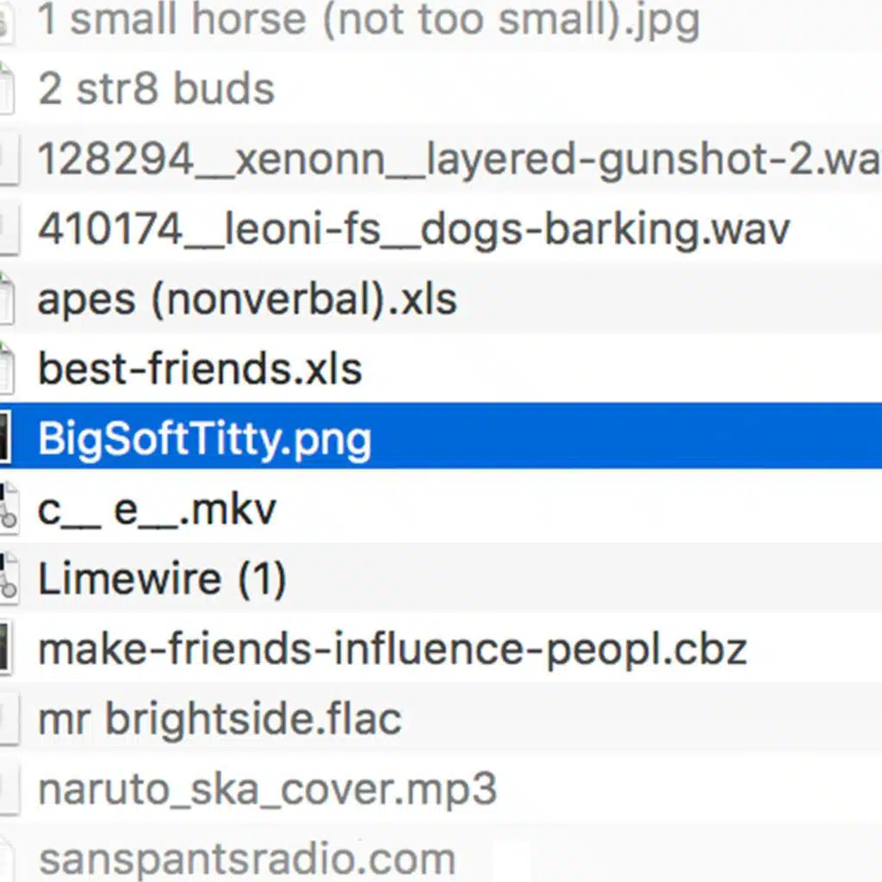Click the file icon next to Limewire (1)
Screen dimensions: 882x882
click(x=7, y=577)
